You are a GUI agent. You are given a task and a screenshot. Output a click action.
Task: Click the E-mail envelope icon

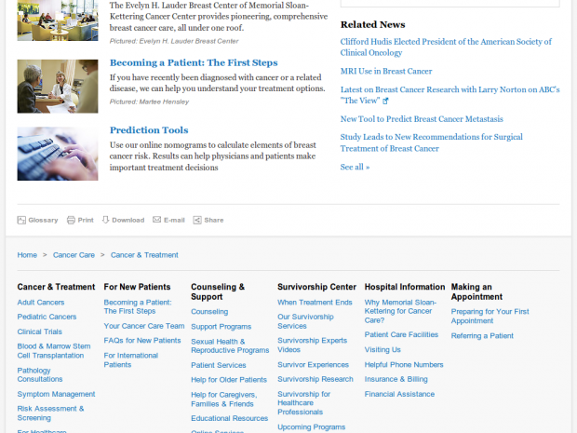point(156,220)
